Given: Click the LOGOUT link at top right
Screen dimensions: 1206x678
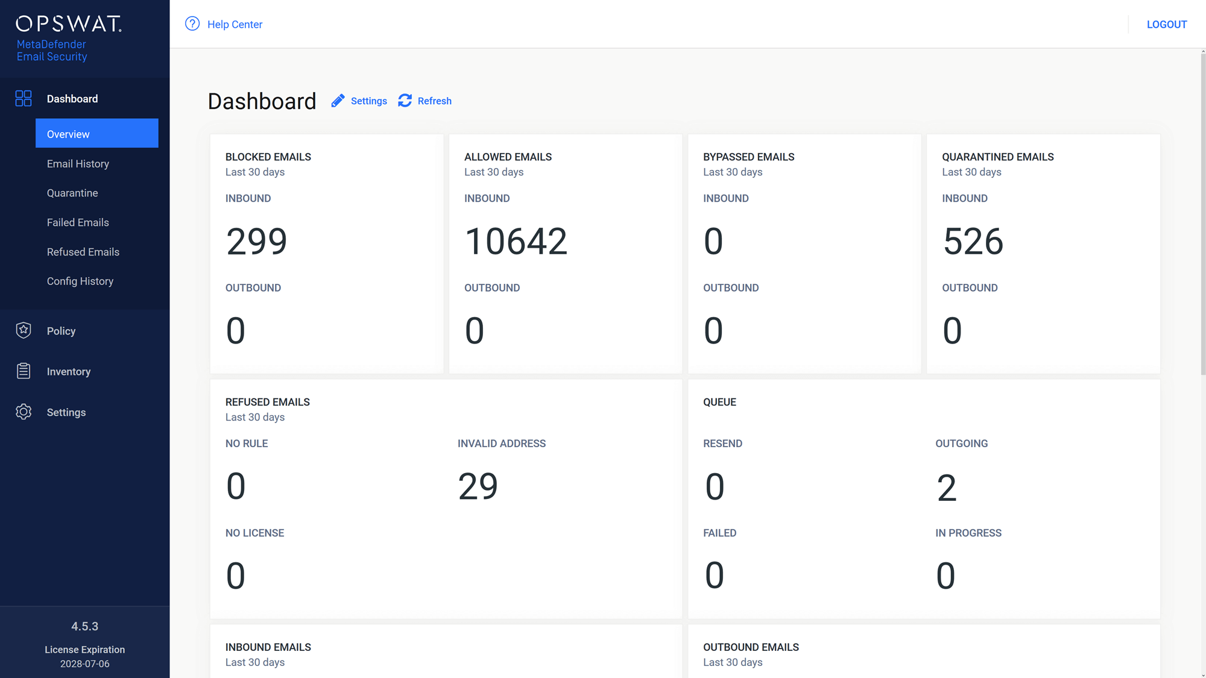Looking at the screenshot, I should [1167, 24].
